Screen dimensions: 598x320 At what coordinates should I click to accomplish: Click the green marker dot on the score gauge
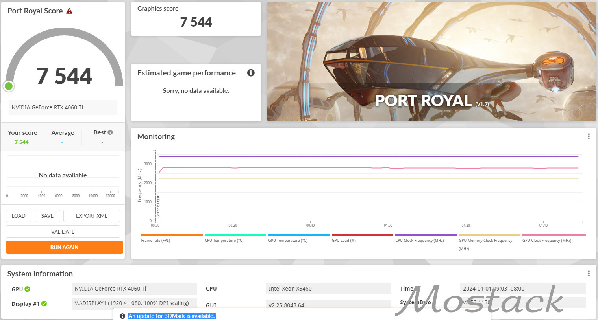[9, 86]
